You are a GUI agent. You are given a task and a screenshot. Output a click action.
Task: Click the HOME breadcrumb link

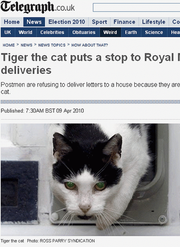(x=9, y=45)
